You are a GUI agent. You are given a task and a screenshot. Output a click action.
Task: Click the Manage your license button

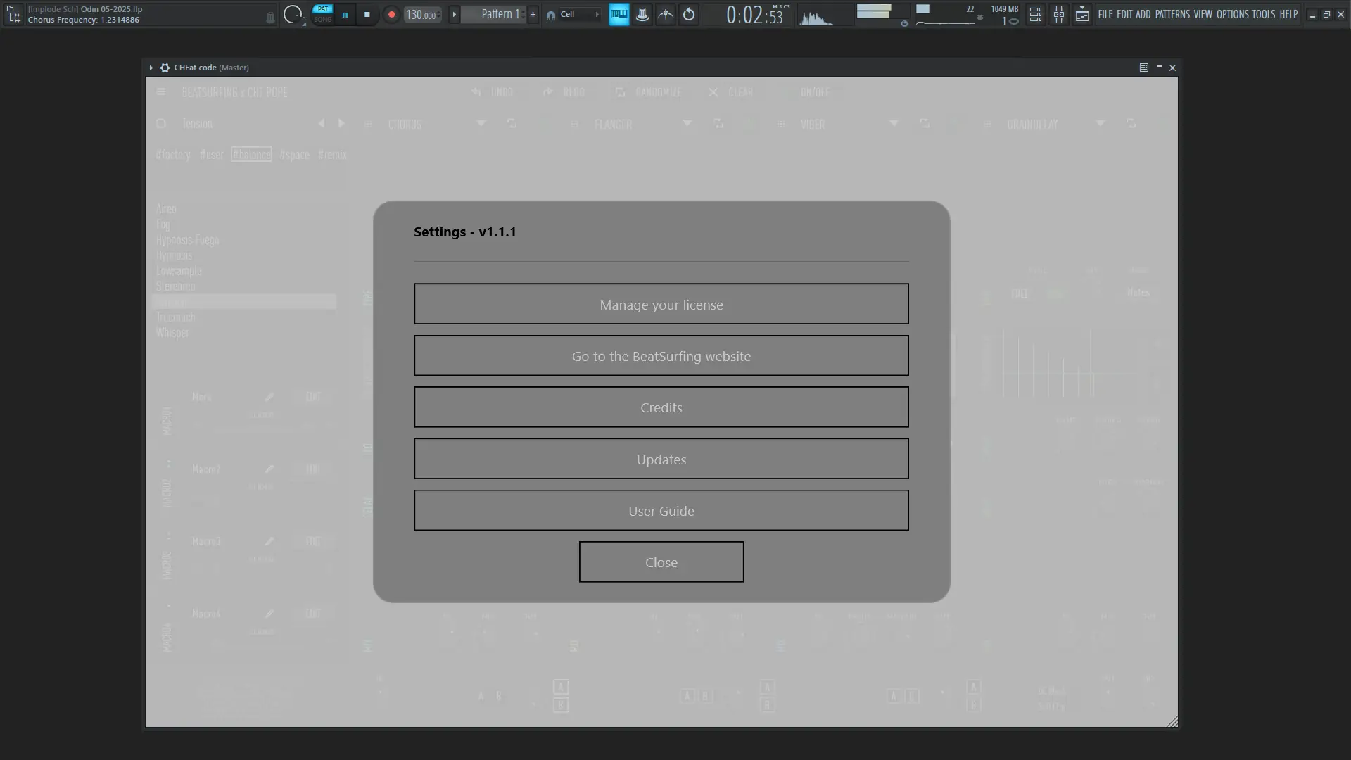[661, 304]
